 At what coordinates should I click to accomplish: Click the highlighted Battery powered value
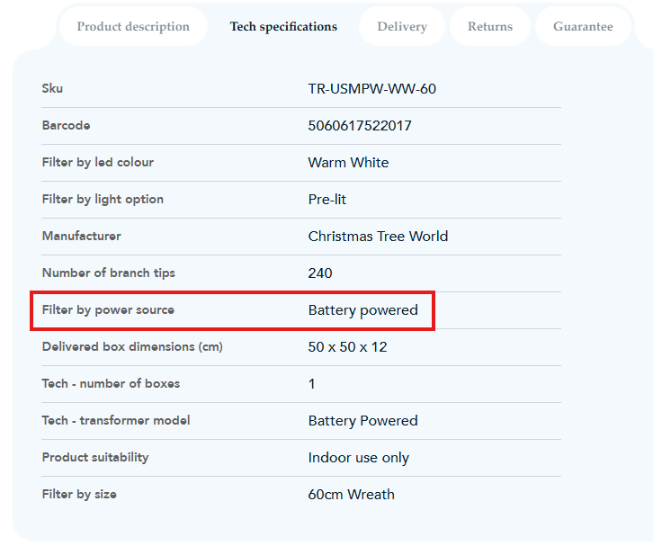tap(362, 309)
